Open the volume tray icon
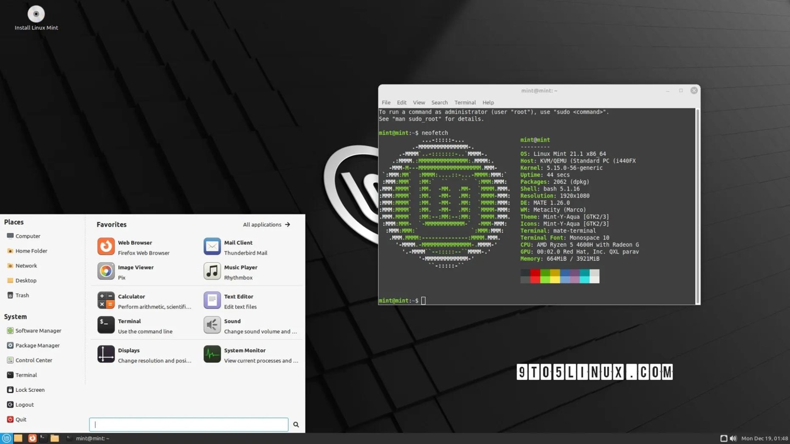This screenshot has width=790, height=444. pos(733,439)
